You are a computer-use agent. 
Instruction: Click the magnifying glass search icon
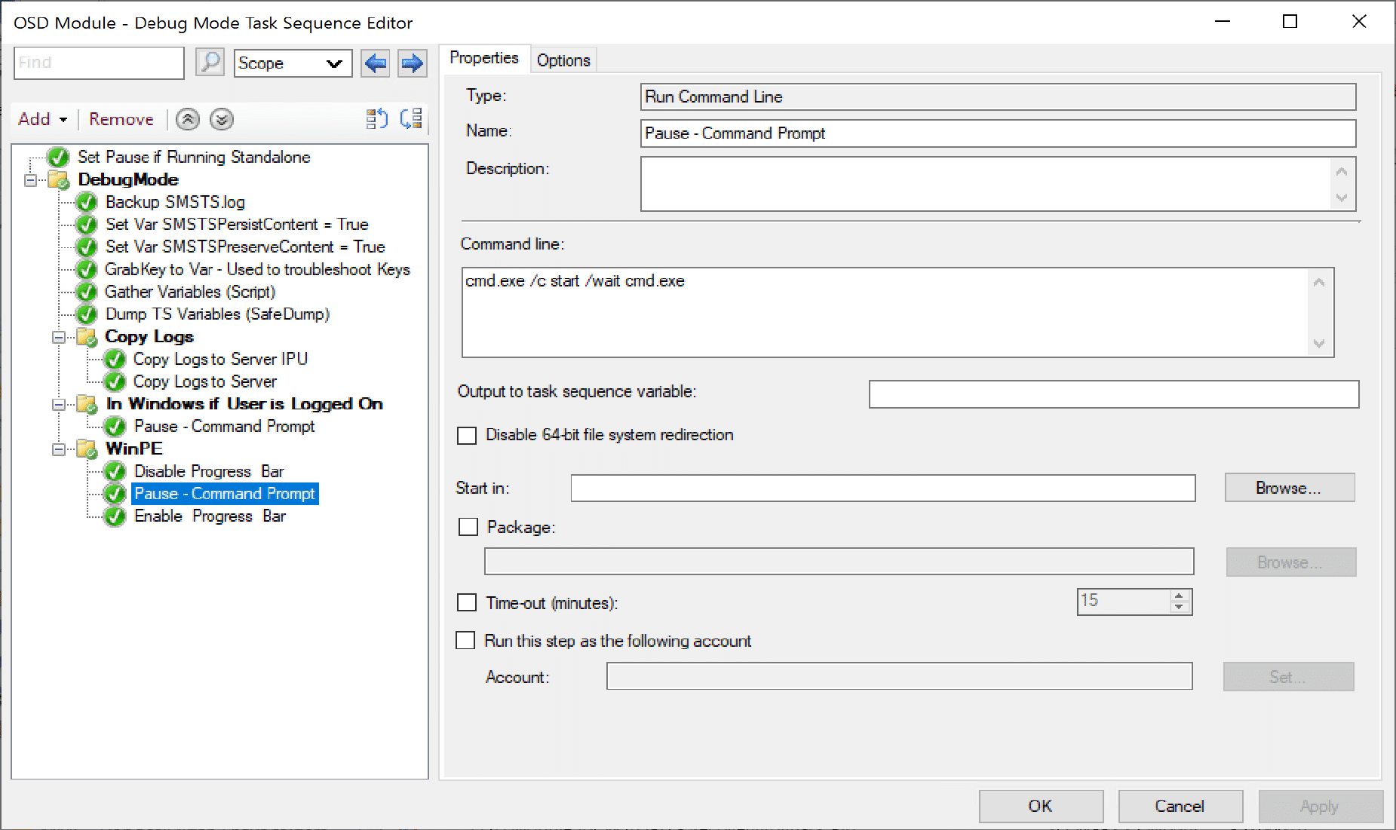[210, 63]
